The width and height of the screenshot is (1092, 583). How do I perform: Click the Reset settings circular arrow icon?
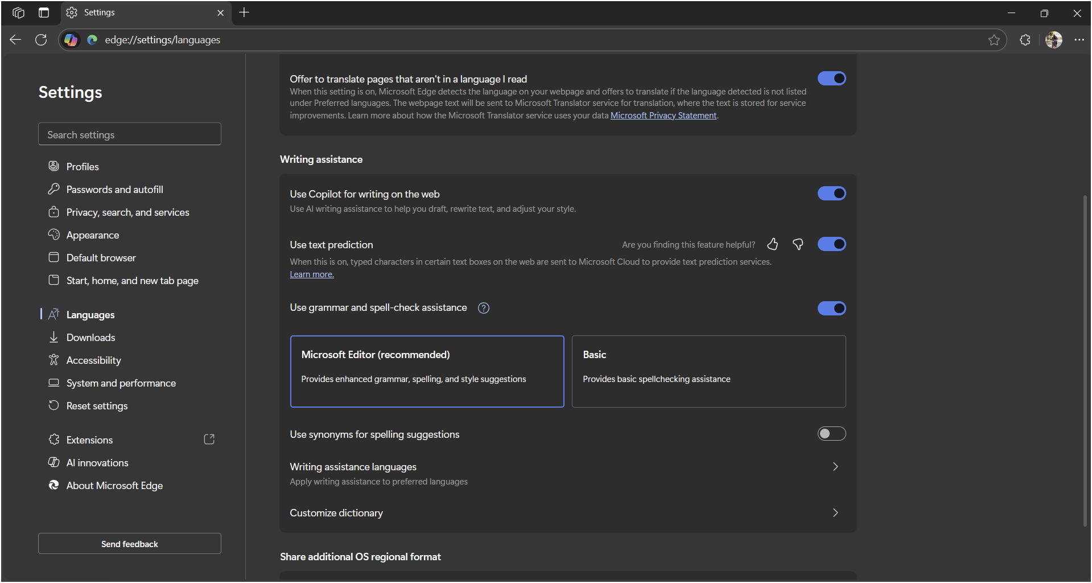point(53,405)
